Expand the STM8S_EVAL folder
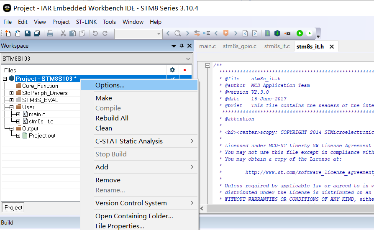Screen dimensions: 374x230 (11, 100)
